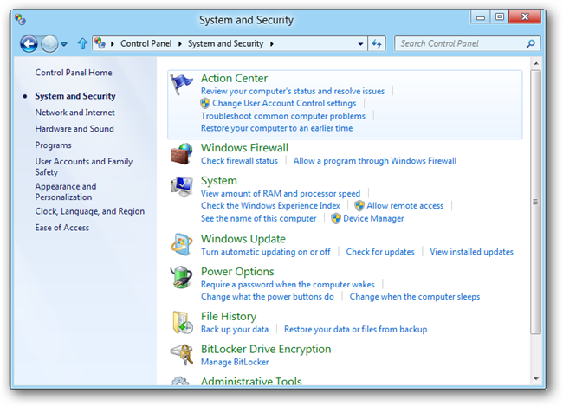Open the Windows Update heading link
The image size is (563, 406).
(243, 239)
